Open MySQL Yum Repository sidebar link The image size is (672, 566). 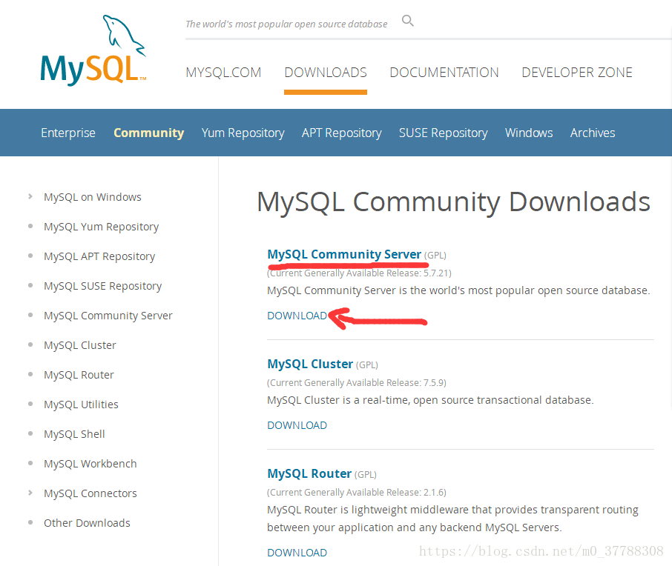pos(101,227)
